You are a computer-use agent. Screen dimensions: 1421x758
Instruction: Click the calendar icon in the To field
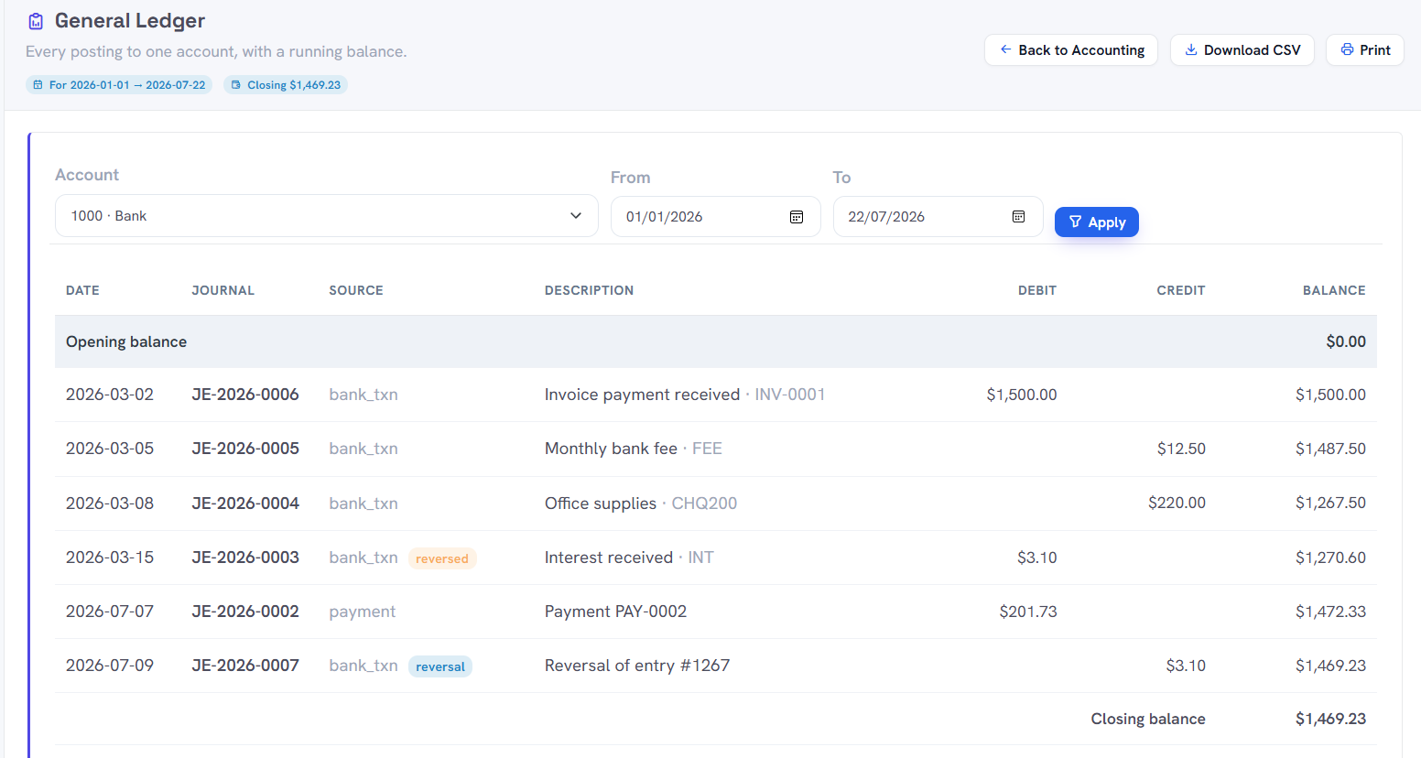(1018, 217)
